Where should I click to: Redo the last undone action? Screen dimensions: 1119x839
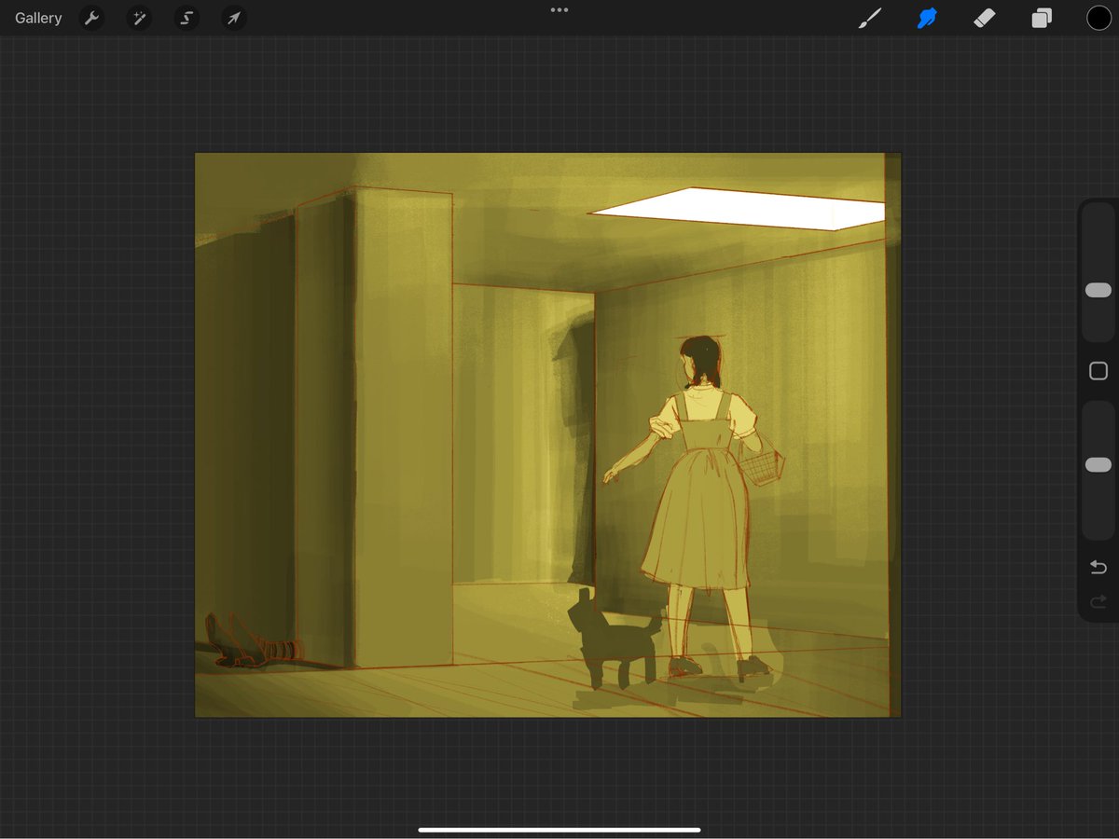coord(1098,601)
